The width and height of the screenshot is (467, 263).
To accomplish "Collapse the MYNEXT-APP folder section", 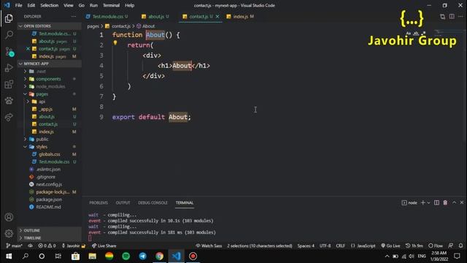I will click(49, 64).
